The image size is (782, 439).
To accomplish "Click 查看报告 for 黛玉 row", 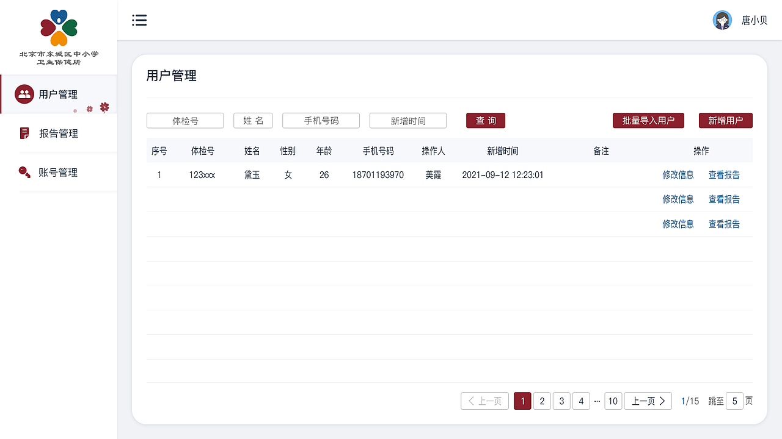I will pos(724,175).
